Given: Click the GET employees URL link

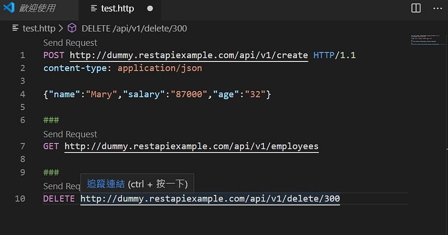Looking at the screenshot, I should click(191, 147).
